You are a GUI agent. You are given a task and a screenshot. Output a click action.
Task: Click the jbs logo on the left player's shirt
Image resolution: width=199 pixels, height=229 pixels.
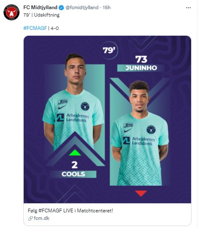(x=63, y=102)
